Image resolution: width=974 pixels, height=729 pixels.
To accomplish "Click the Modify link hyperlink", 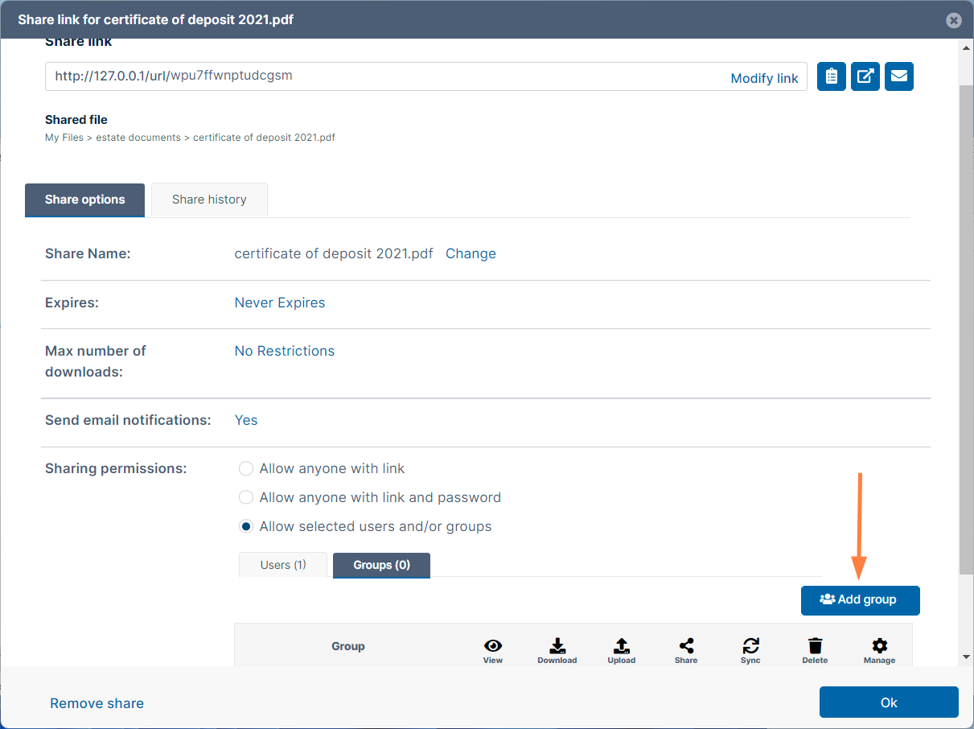I will click(x=764, y=78).
